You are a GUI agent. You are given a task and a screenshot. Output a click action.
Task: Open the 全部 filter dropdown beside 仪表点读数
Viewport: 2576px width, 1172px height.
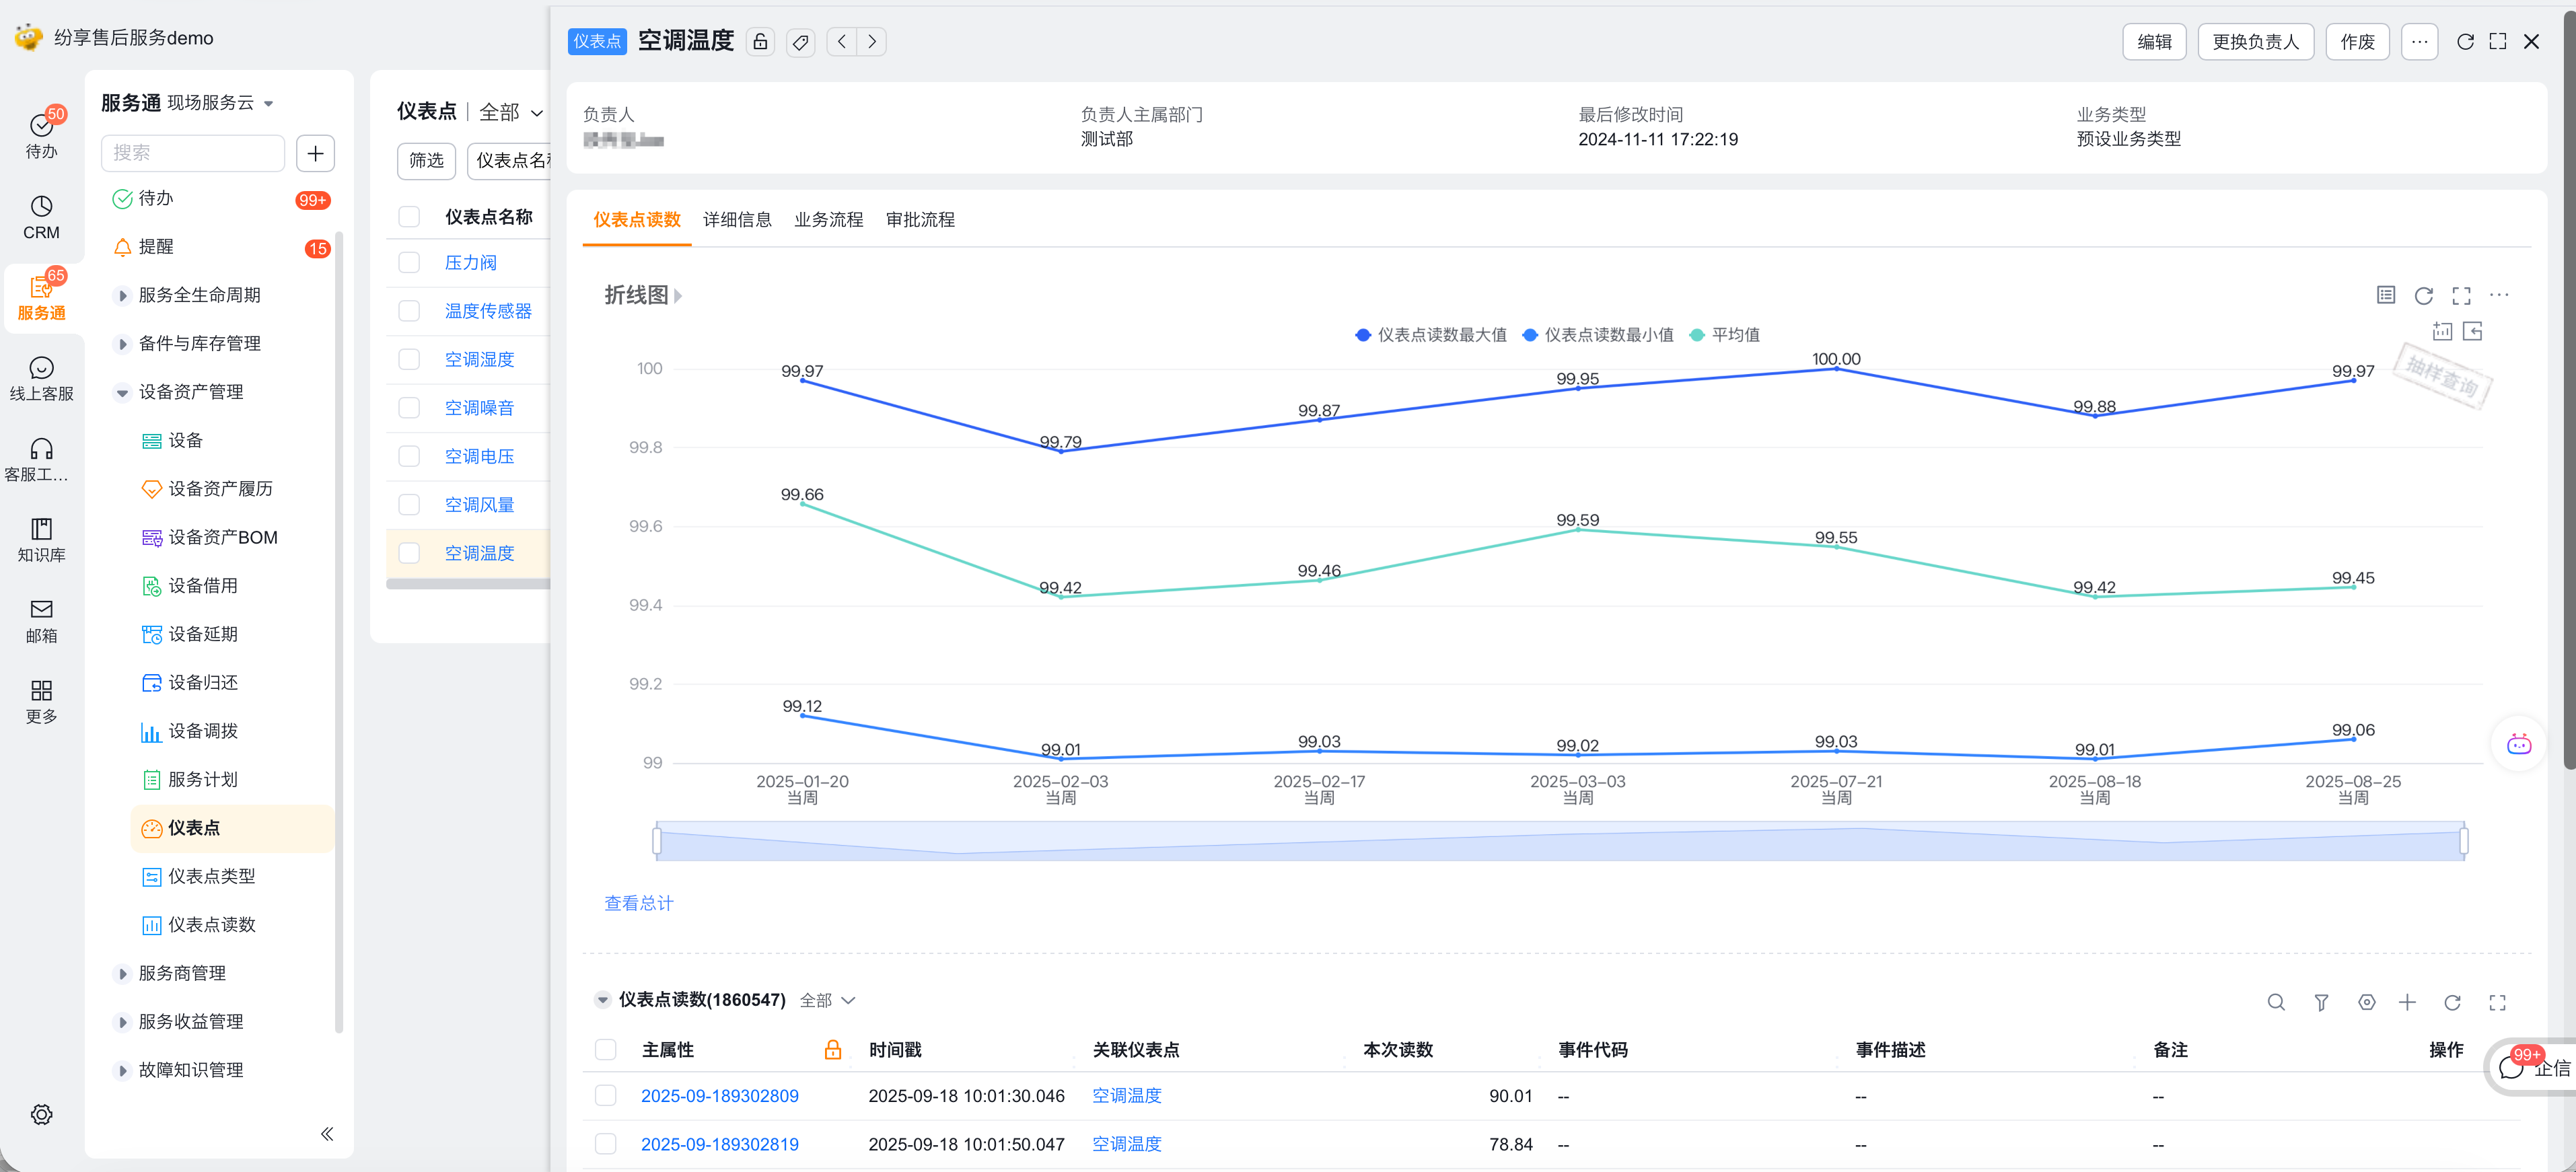(x=827, y=1000)
